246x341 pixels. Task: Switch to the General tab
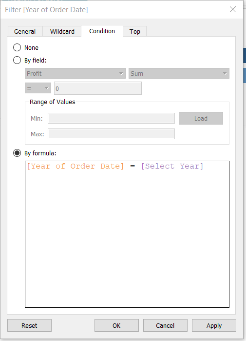click(25, 32)
